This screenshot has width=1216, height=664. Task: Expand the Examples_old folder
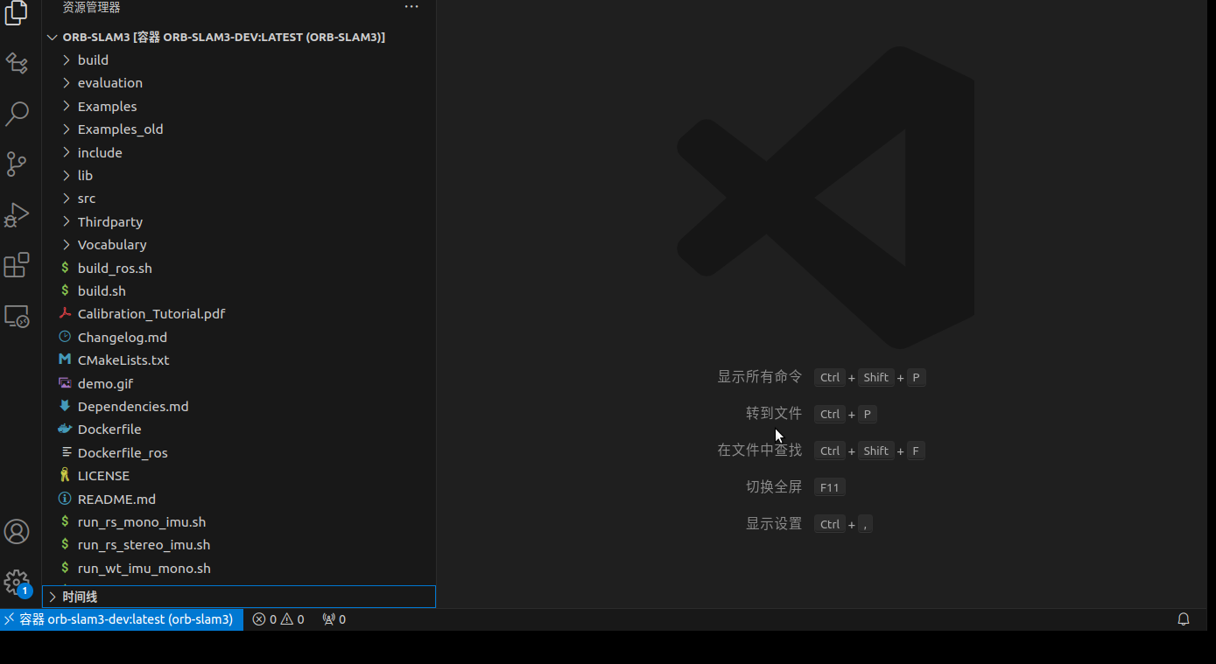point(239,129)
